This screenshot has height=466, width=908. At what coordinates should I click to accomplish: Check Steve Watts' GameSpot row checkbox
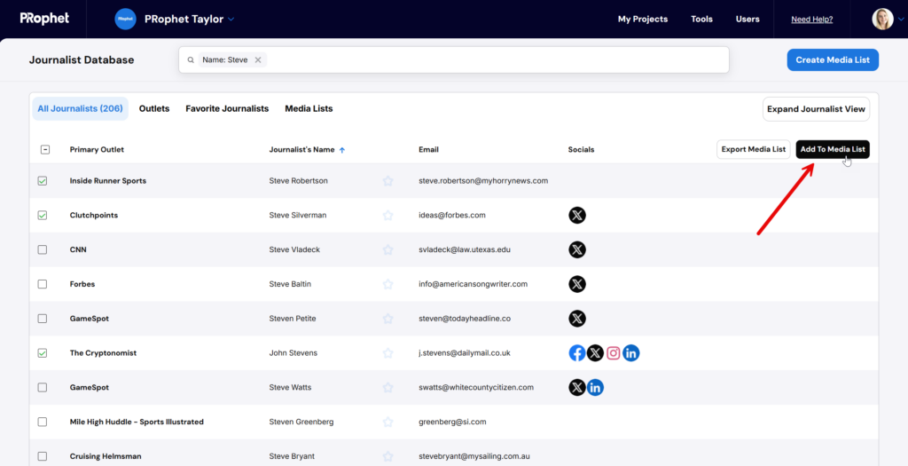(x=43, y=387)
